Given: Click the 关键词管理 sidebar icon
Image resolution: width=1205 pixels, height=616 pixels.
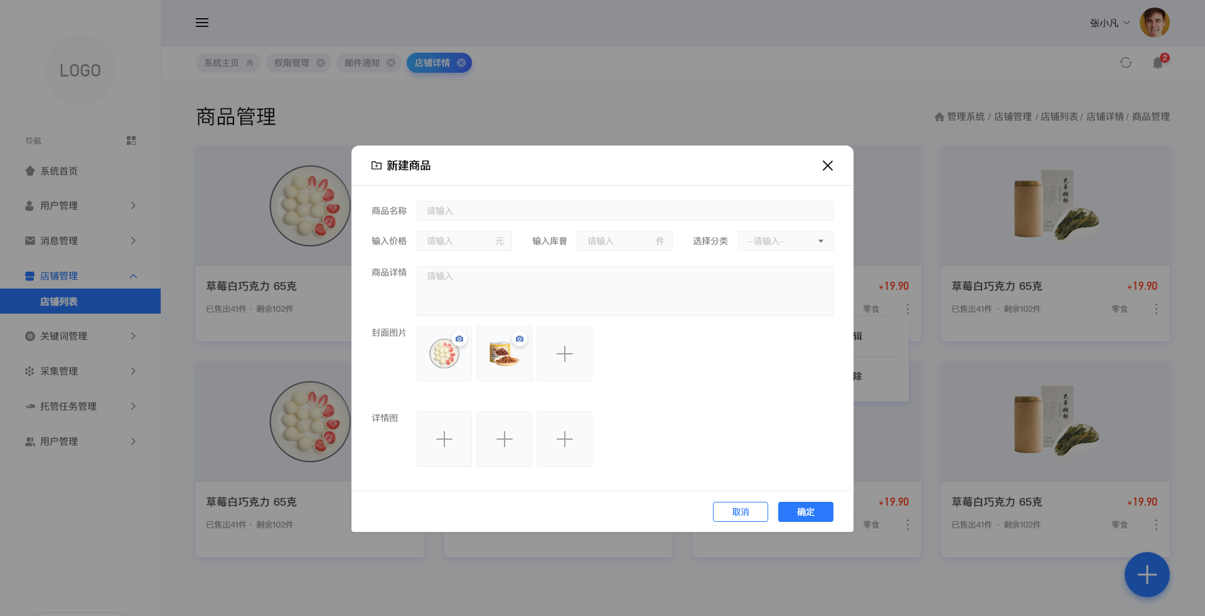Looking at the screenshot, I should [30, 336].
